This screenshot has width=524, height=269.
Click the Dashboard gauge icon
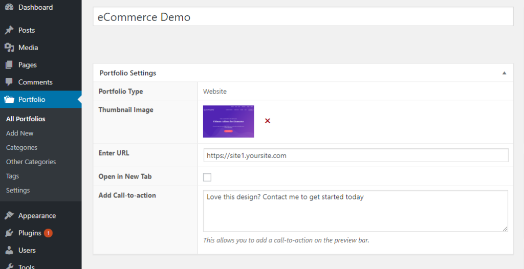pos(9,7)
